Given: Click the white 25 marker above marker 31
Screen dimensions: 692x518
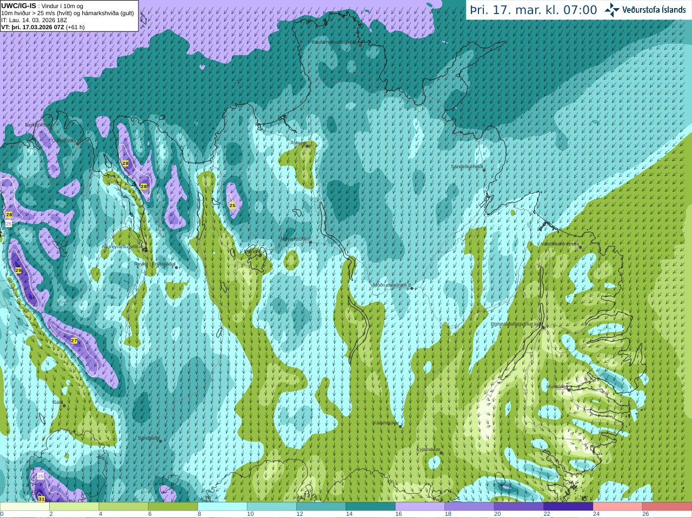Looking at the screenshot, I should [x=41, y=476].
